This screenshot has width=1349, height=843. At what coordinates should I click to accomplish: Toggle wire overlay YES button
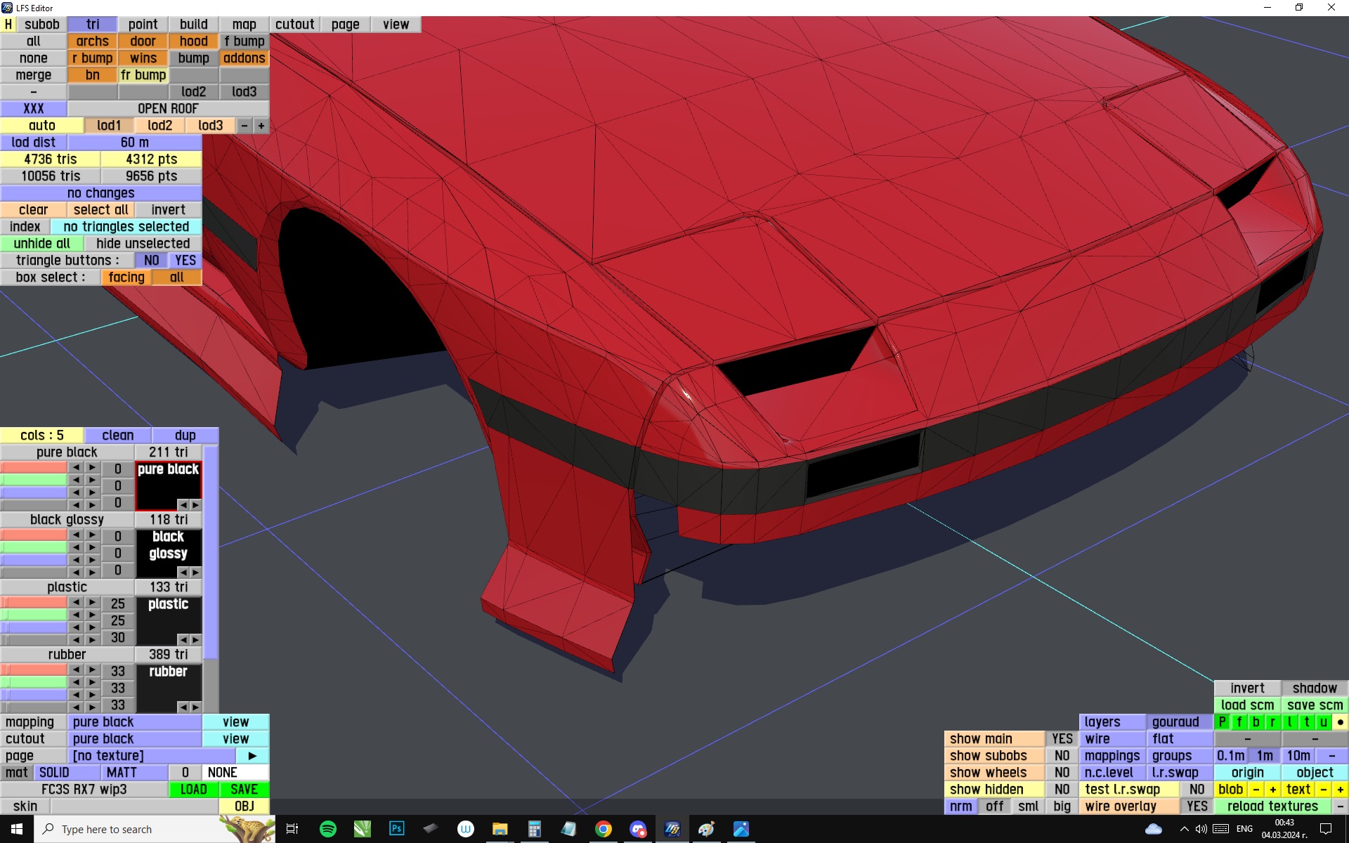click(1197, 806)
